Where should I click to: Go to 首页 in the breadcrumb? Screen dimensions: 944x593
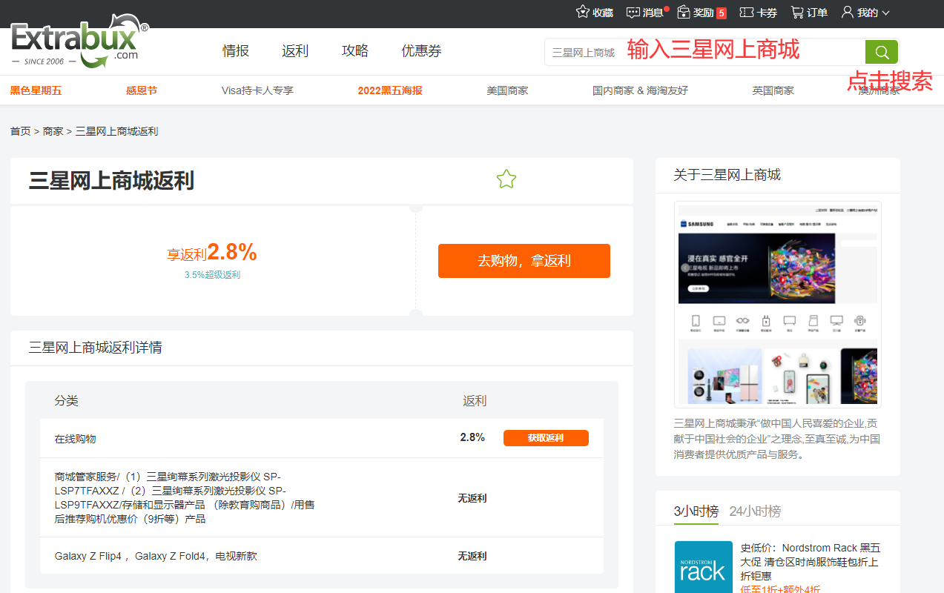[20, 131]
